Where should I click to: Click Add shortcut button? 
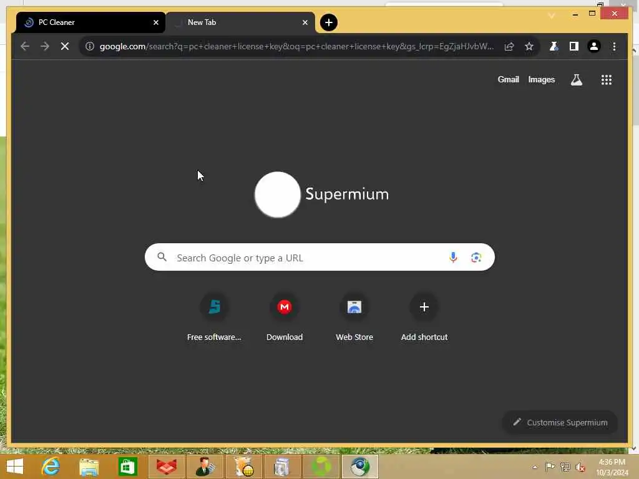[424, 317]
